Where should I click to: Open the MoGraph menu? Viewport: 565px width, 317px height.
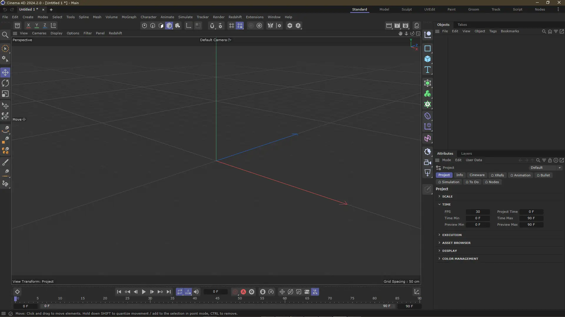129,17
